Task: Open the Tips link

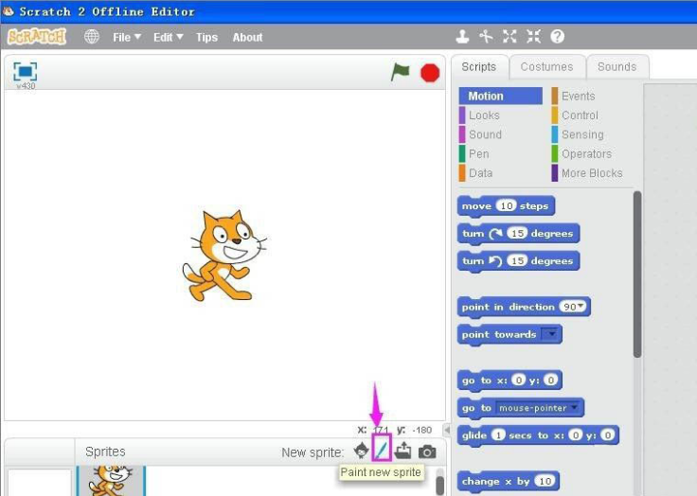Action: (206, 38)
